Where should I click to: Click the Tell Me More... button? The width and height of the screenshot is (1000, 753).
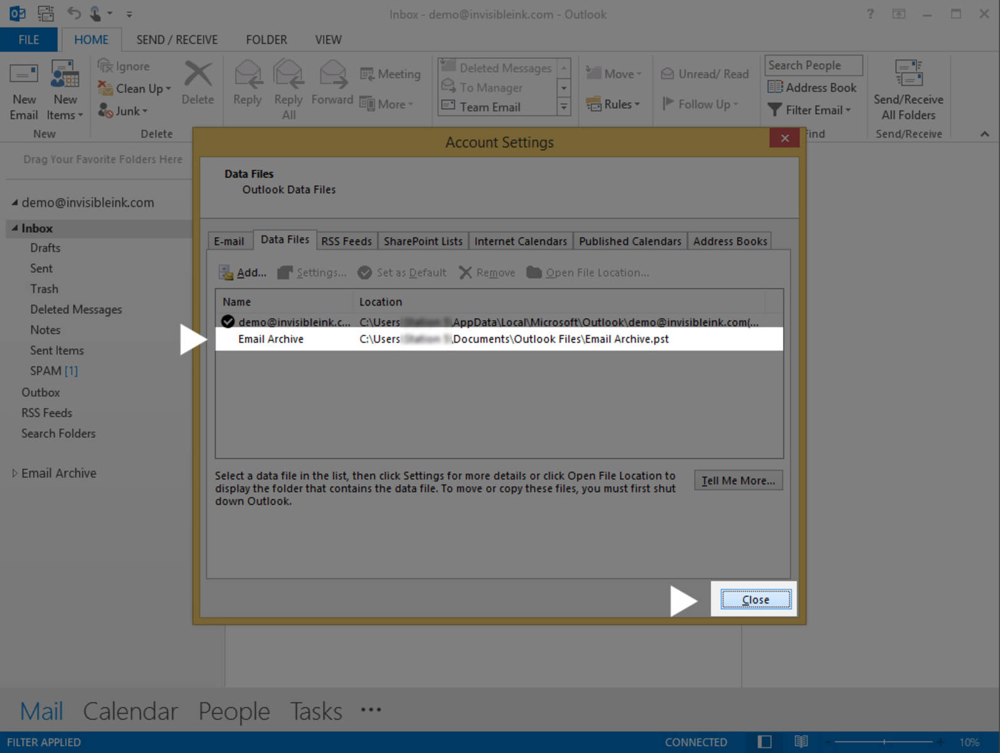tap(738, 481)
